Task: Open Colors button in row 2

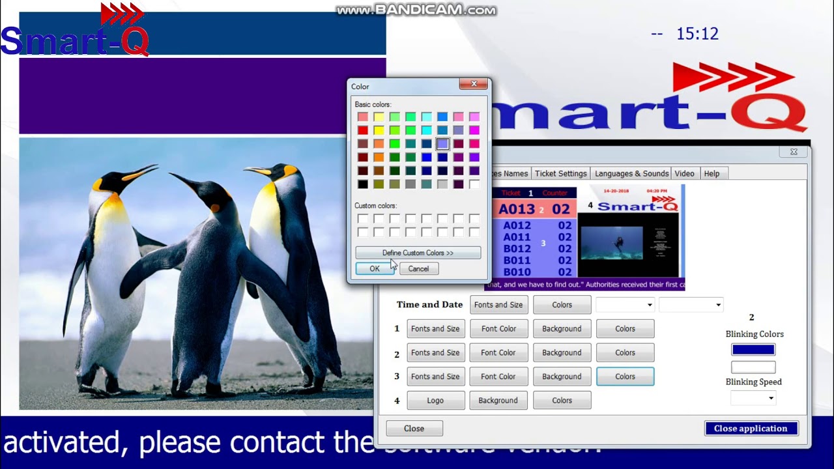Action: (x=625, y=353)
